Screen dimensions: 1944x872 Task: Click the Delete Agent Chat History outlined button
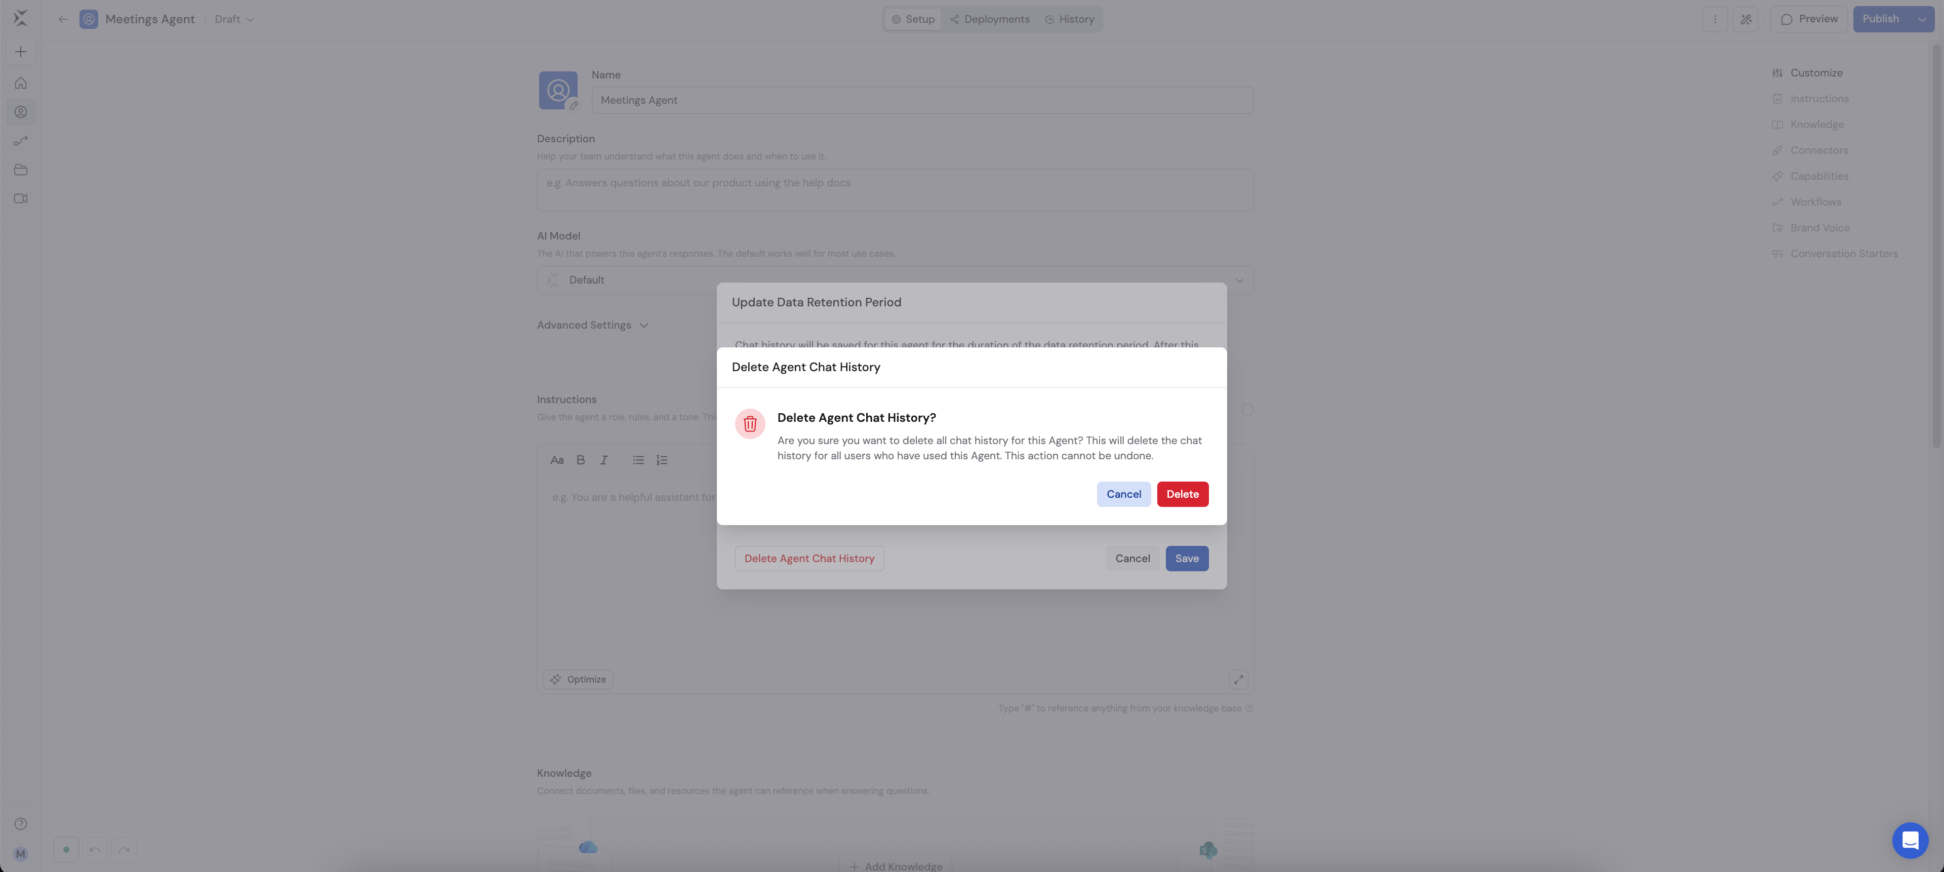click(x=809, y=559)
